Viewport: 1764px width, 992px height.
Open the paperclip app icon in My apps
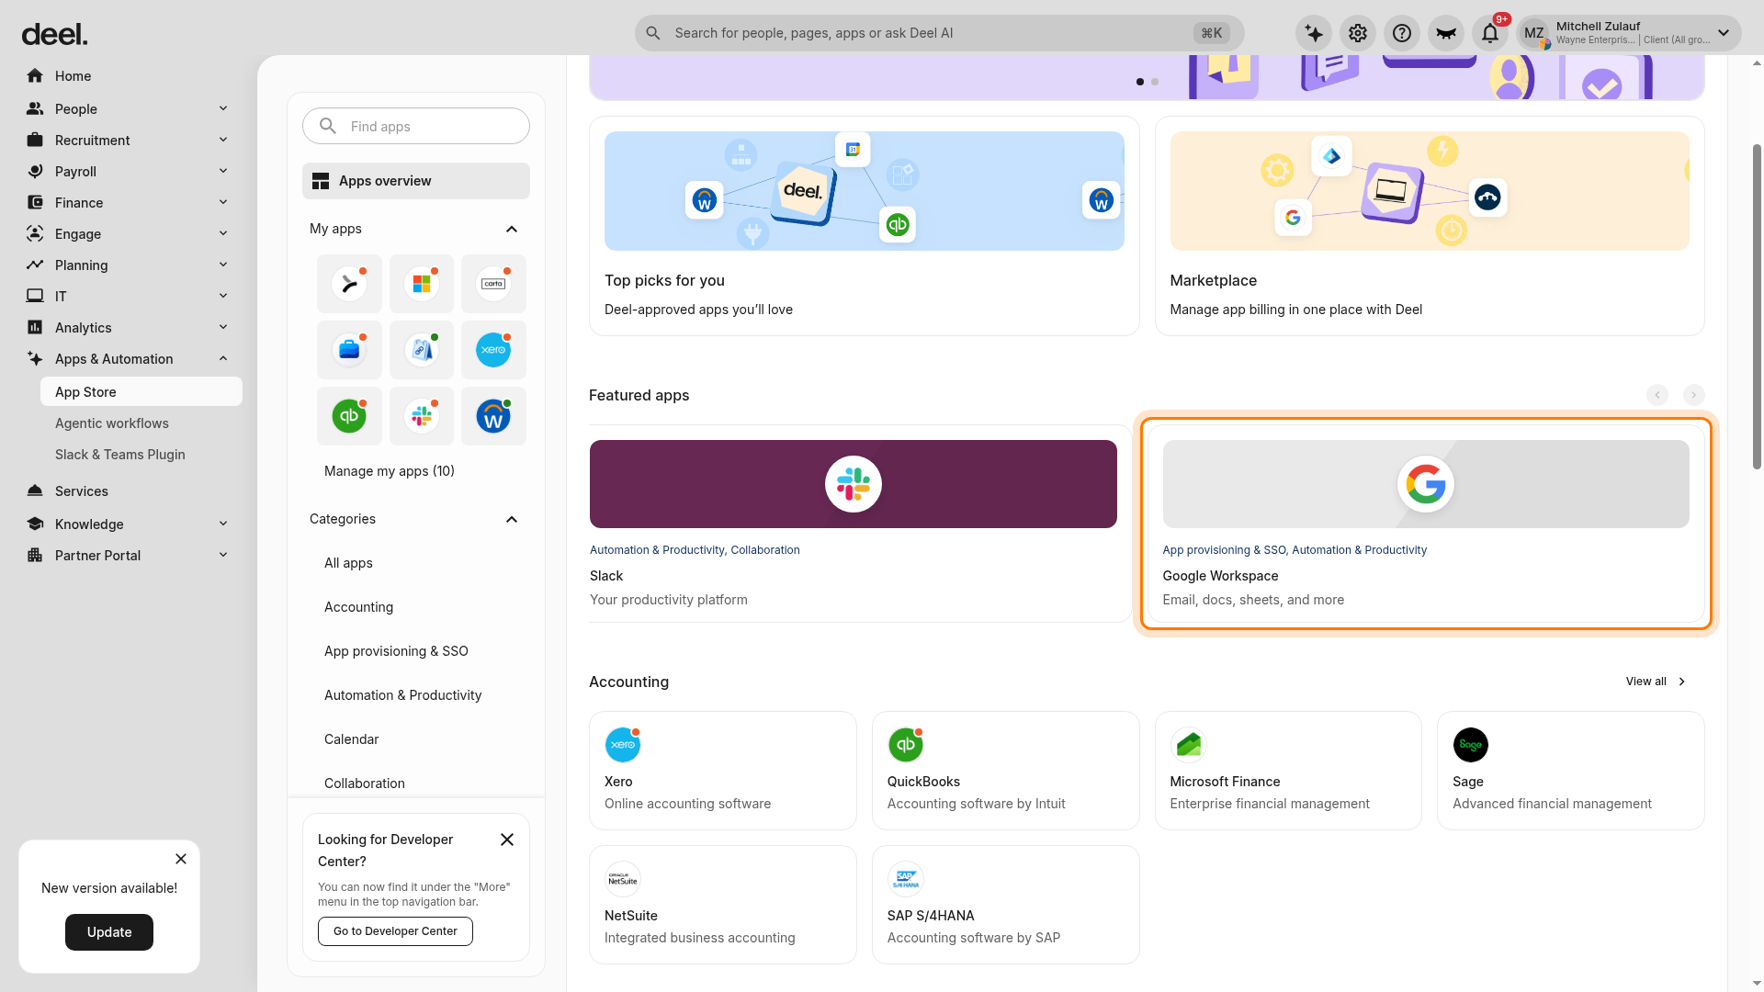[422, 350]
